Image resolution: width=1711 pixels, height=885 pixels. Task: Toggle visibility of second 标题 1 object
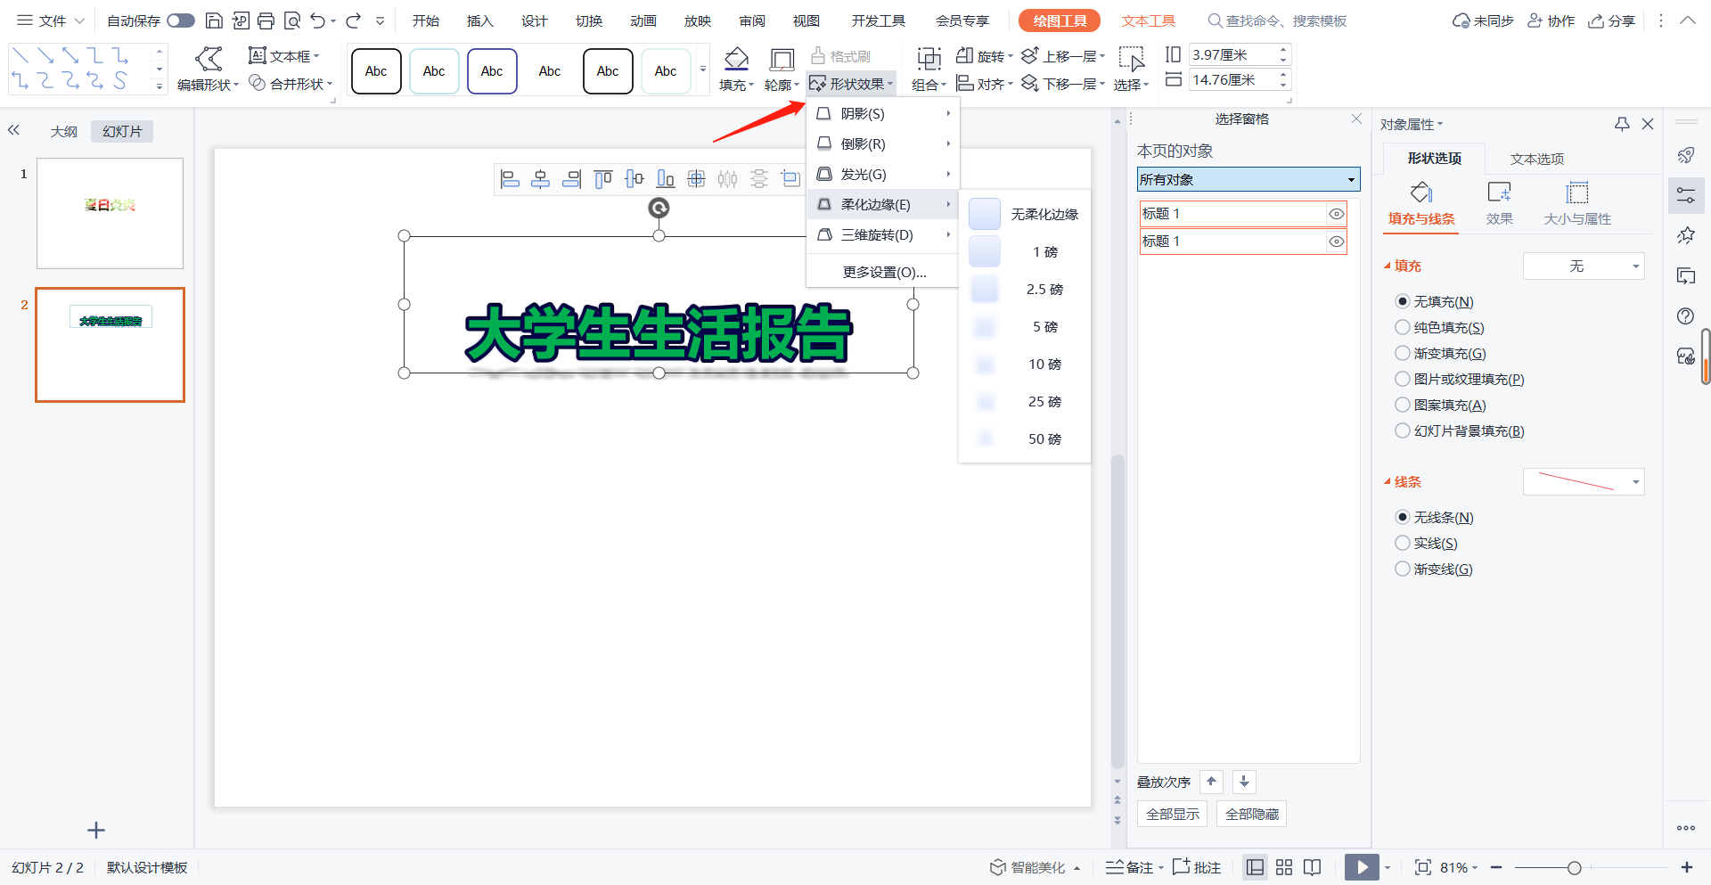[x=1336, y=242]
